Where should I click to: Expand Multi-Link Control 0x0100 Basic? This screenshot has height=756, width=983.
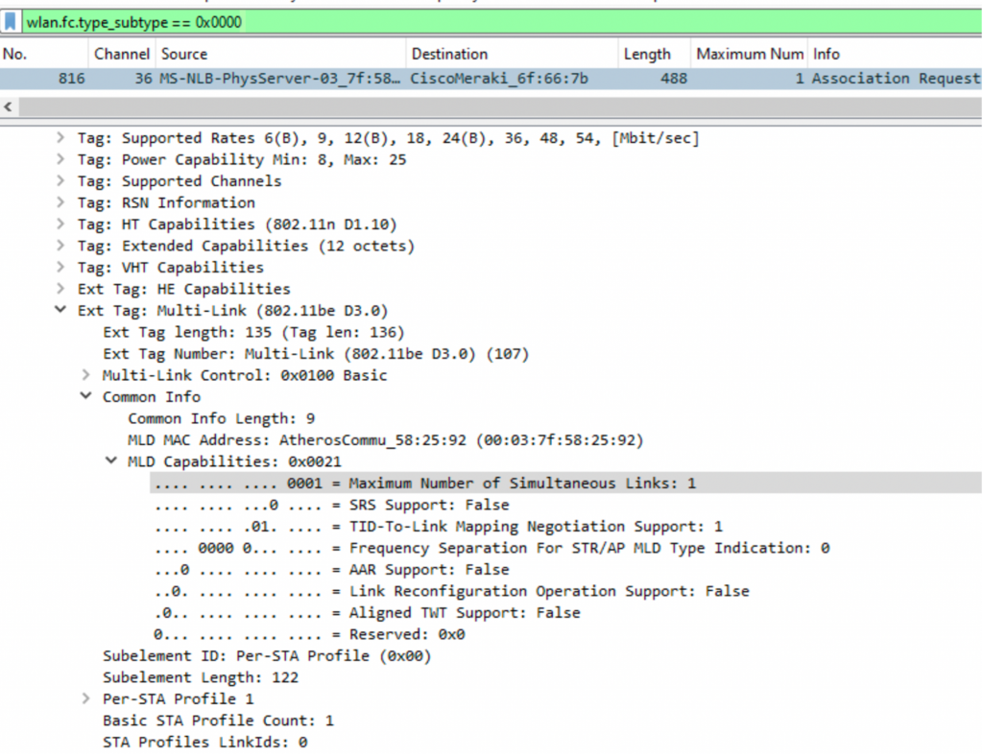[86, 375]
